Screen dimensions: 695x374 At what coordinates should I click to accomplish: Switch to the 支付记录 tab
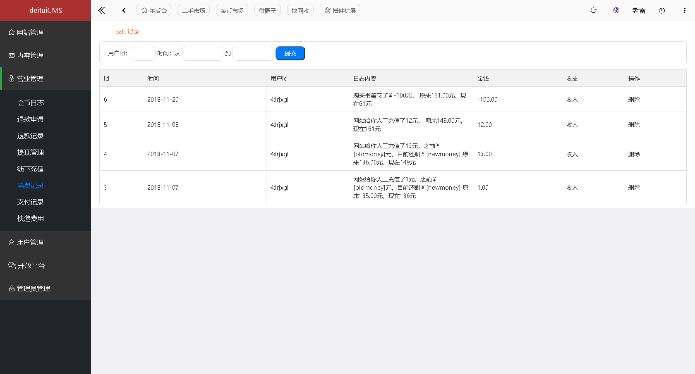(127, 31)
